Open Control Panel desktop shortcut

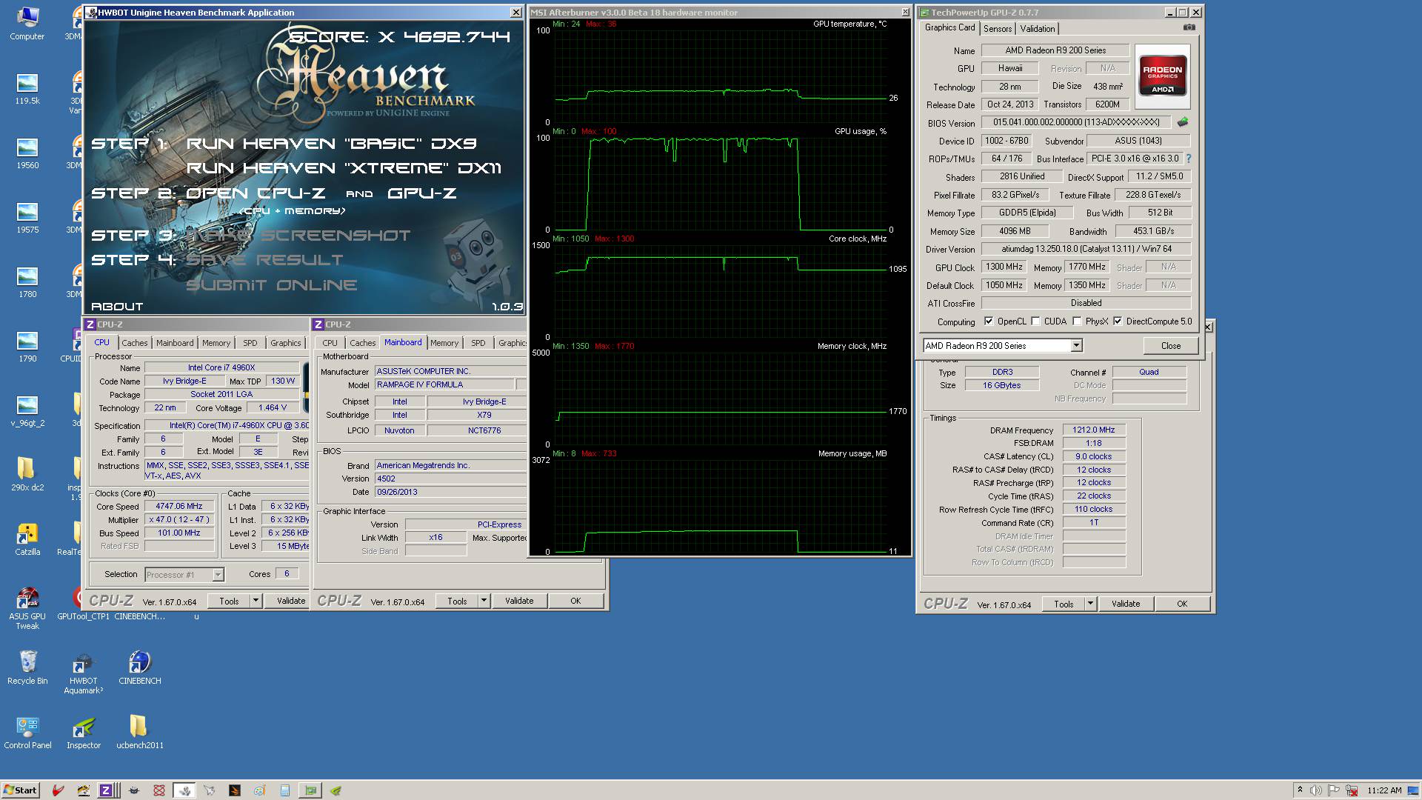[x=27, y=733]
